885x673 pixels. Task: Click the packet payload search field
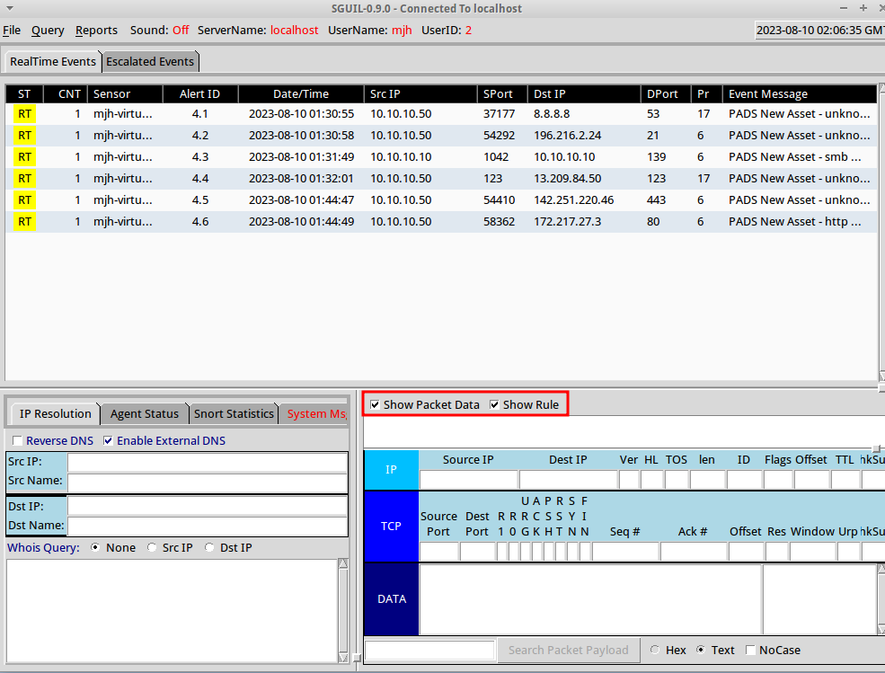pos(430,650)
